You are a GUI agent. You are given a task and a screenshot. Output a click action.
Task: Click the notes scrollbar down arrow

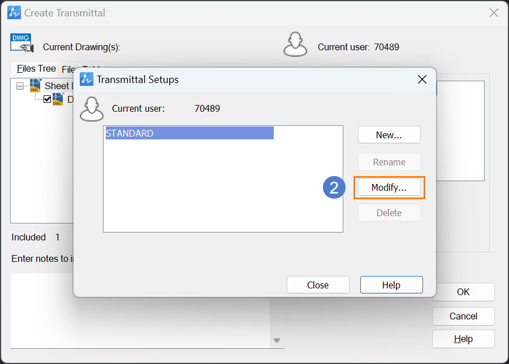click(277, 340)
